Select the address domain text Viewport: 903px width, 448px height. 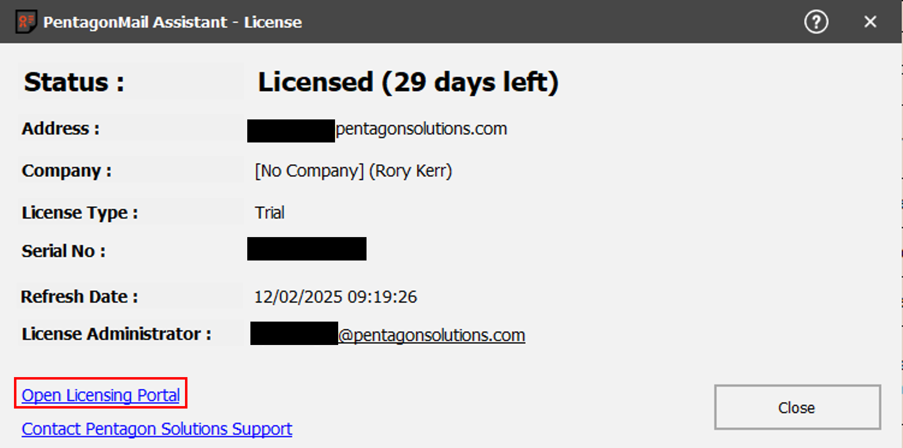coord(421,129)
